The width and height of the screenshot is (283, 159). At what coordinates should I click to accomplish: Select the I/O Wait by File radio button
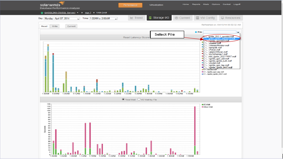click(139, 100)
